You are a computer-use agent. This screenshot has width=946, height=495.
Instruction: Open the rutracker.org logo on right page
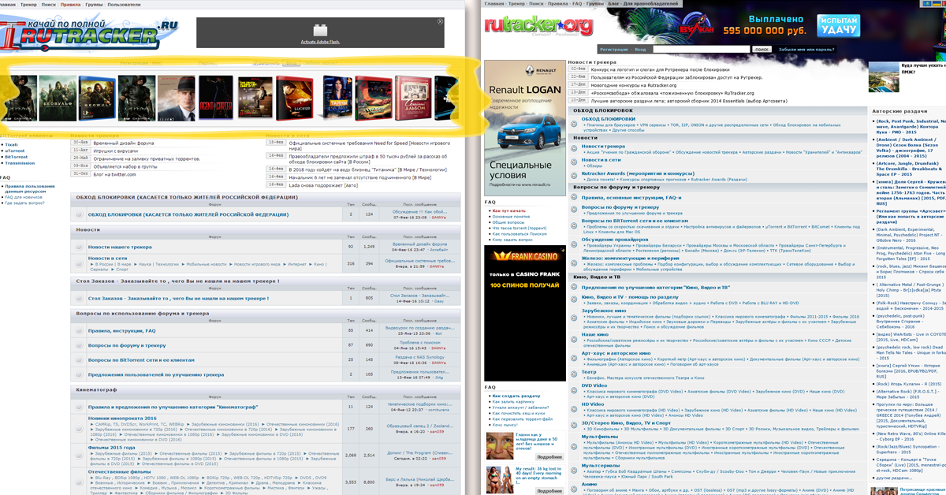538,28
